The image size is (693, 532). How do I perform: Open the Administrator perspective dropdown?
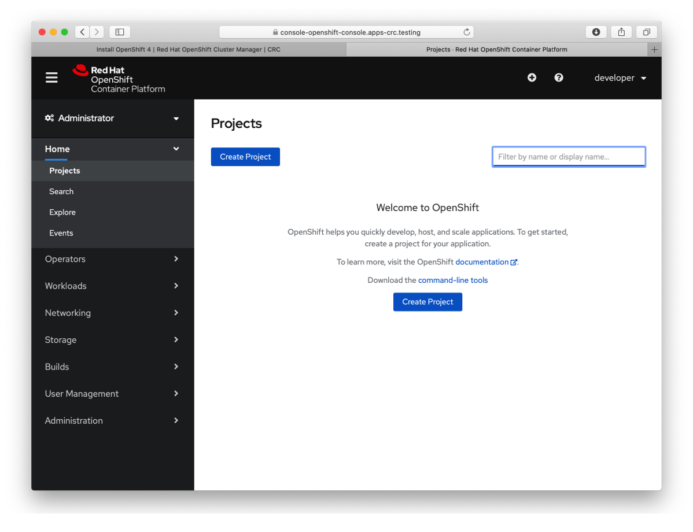pyautogui.click(x=113, y=118)
